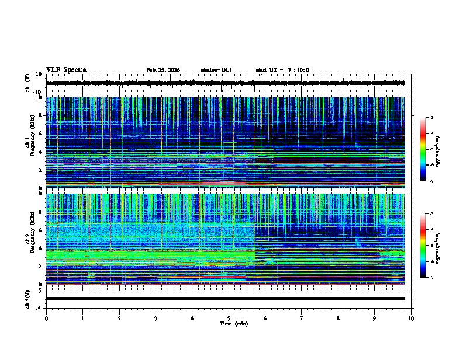Screen dimensions: 463x357
Task: Click the "VLF Spectra" title text
Action: pos(66,70)
